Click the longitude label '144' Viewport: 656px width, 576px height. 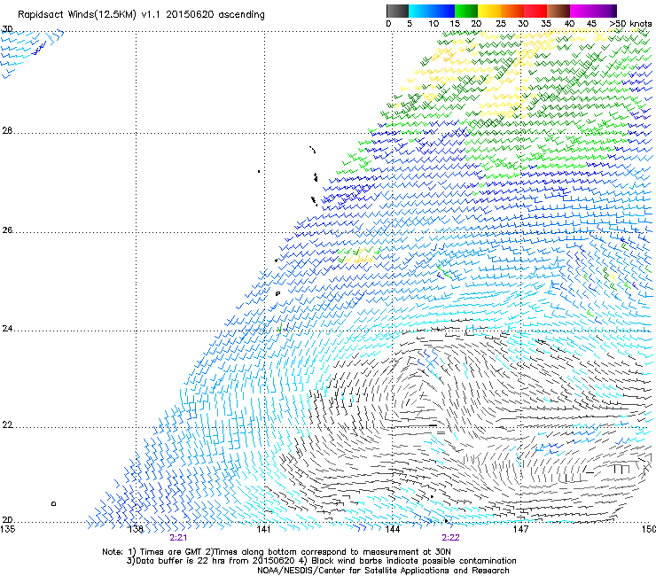[393, 529]
